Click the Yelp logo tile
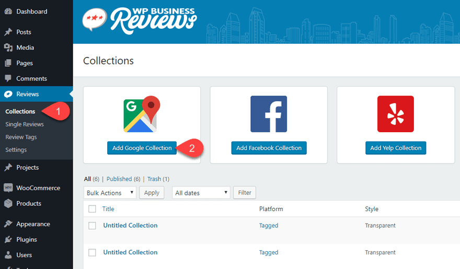460x269 pixels. (x=396, y=114)
